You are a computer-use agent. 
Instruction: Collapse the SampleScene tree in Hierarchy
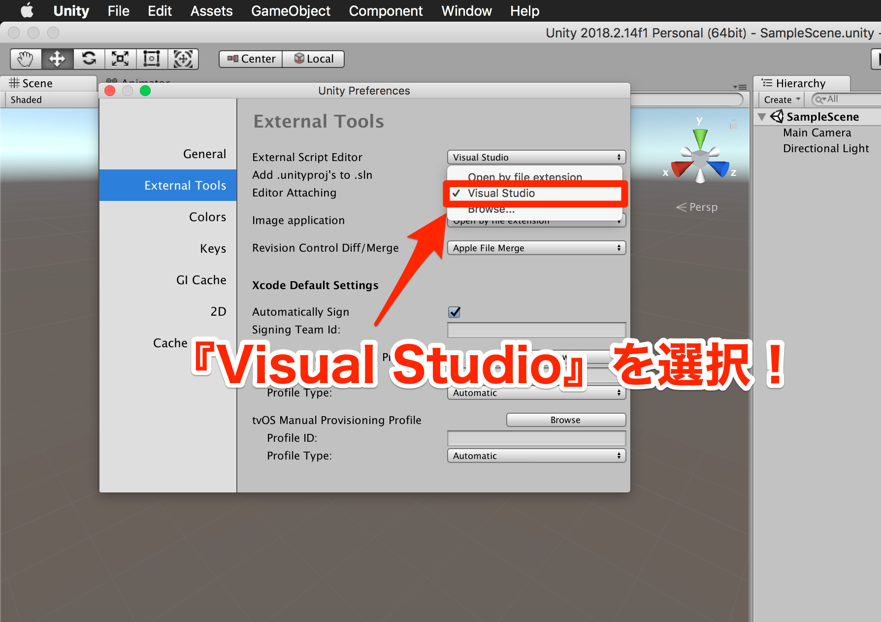pyautogui.click(x=762, y=117)
